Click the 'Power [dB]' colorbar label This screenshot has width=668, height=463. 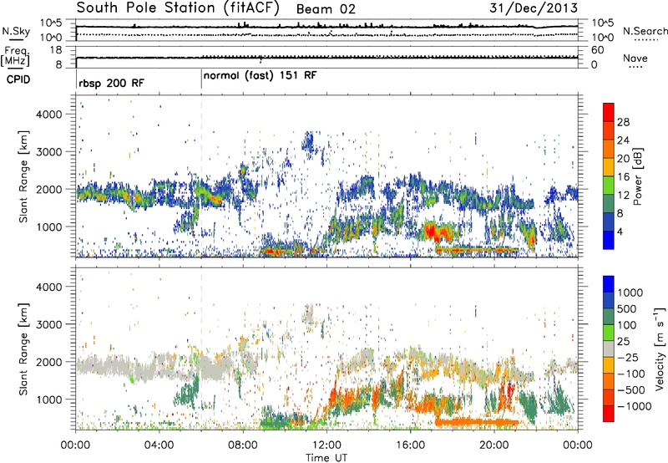pos(637,176)
